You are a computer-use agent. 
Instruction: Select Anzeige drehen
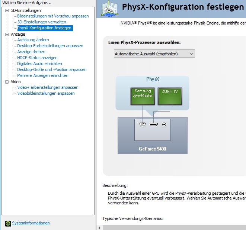[x=31, y=52]
